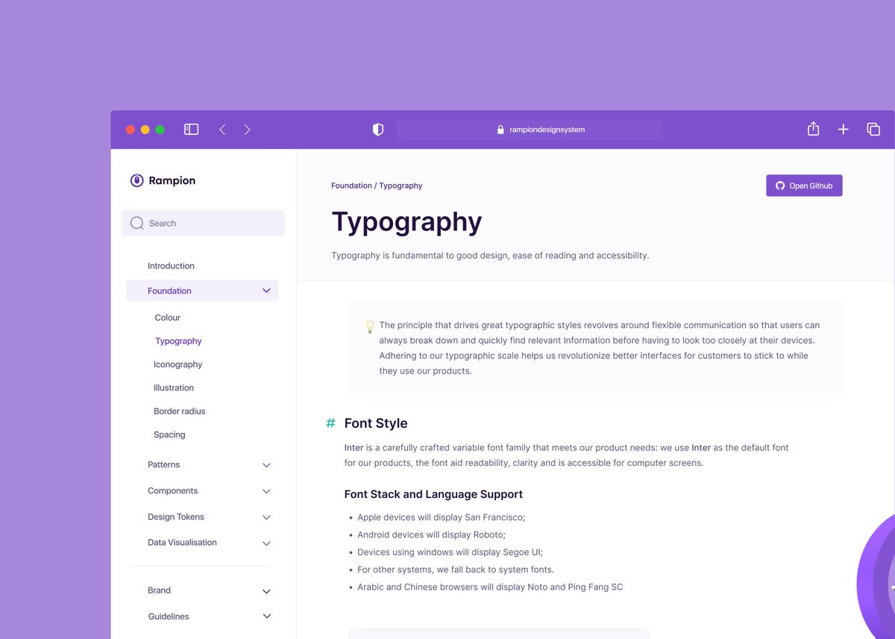Click the tip paragraph about typographic styles
The width and height of the screenshot is (895, 639).
click(599, 347)
